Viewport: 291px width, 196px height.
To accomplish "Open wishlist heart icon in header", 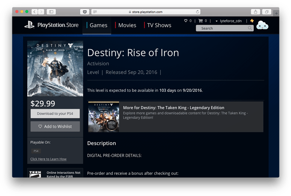I will point(185,20).
